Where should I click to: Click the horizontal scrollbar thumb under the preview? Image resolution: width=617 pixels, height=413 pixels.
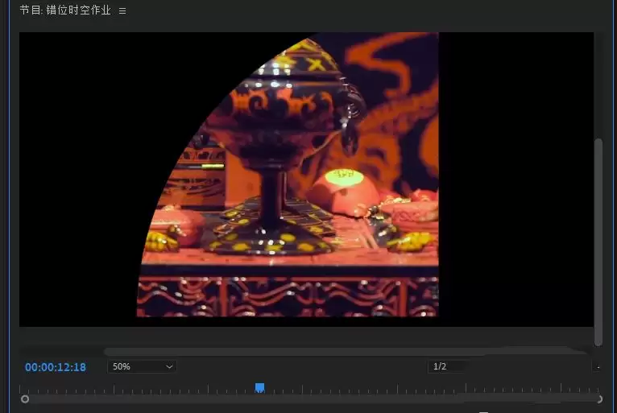[344, 351]
